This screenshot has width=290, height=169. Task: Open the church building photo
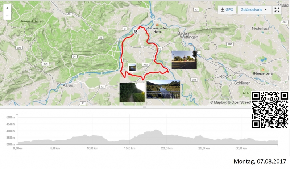(184, 60)
